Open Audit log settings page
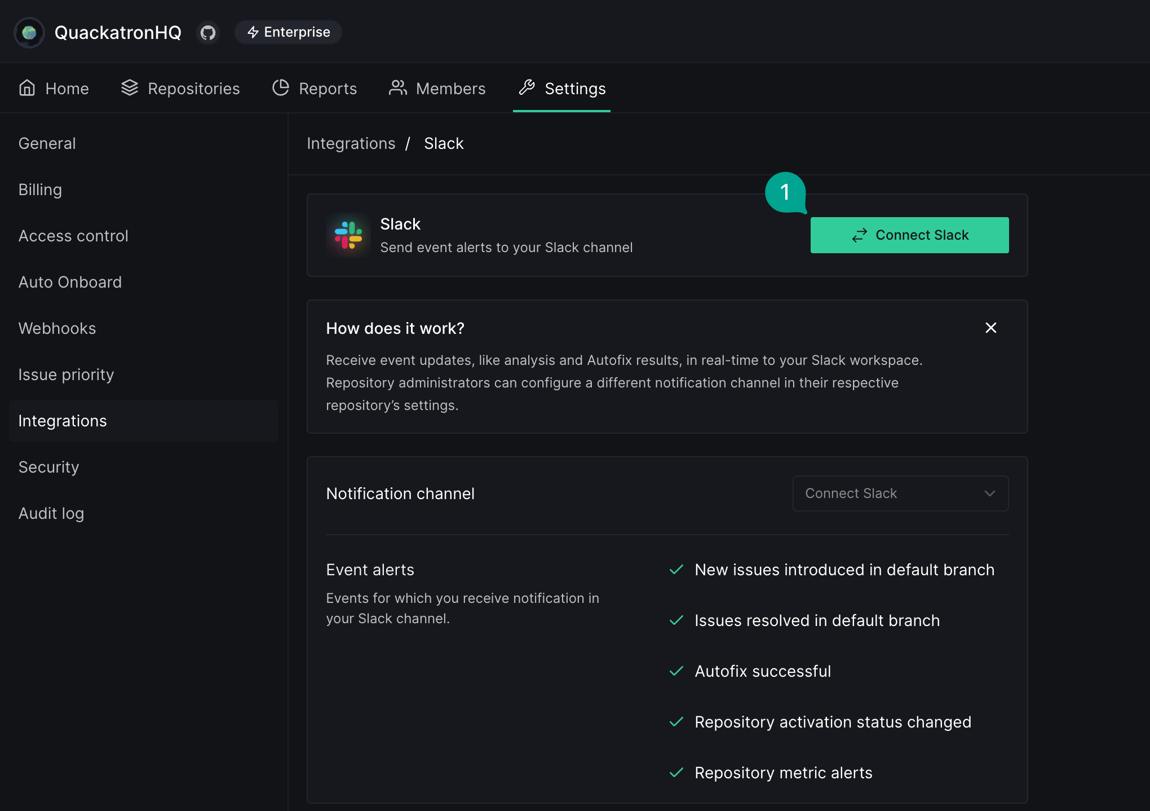Image resolution: width=1150 pixels, height=811 pixels. click(x=51, y=513)
